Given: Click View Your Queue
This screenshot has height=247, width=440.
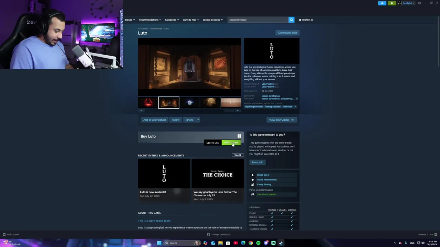Looking at the screenshot, I should tap(281, 120).
